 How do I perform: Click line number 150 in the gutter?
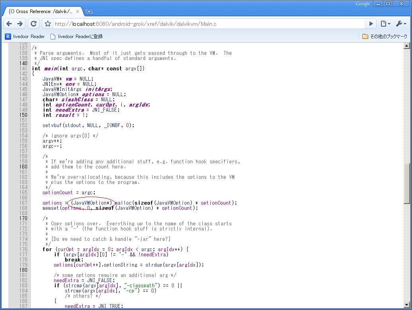click(23, 115)
